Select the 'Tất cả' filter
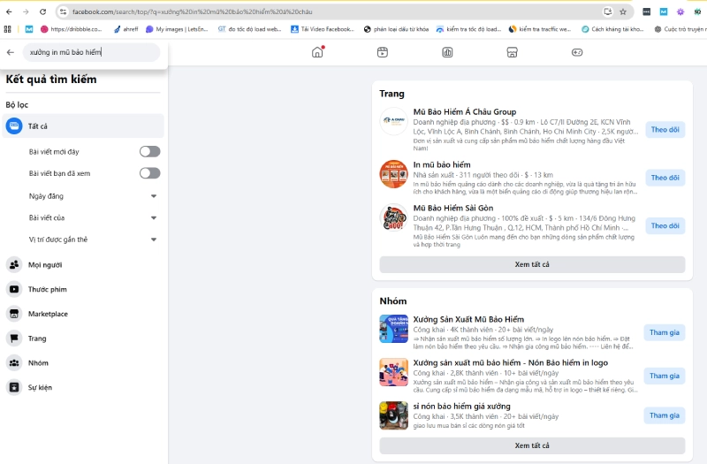The width and height of the screenshot is (707, 464). 83,126
